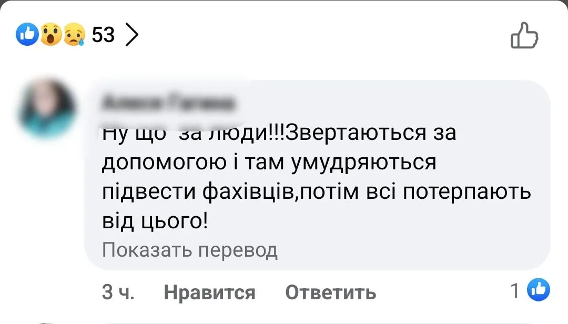Screen dimensions: 568x324
Task: Click "Нравится" to like the comment
Action: pos(210,291)
